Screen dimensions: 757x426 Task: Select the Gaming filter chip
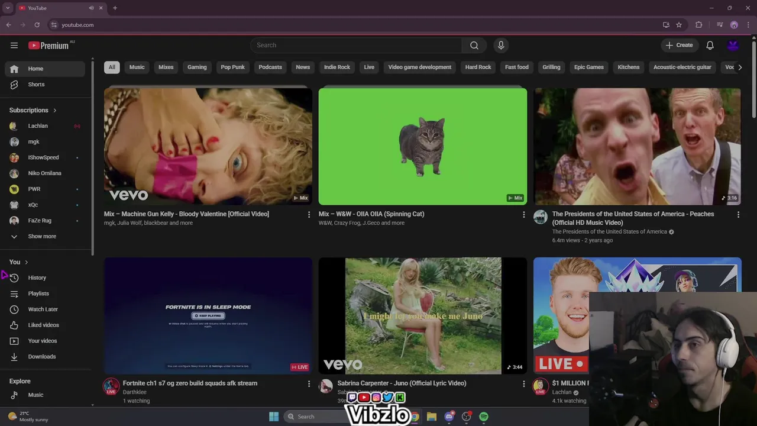click(x=197, y=67)
